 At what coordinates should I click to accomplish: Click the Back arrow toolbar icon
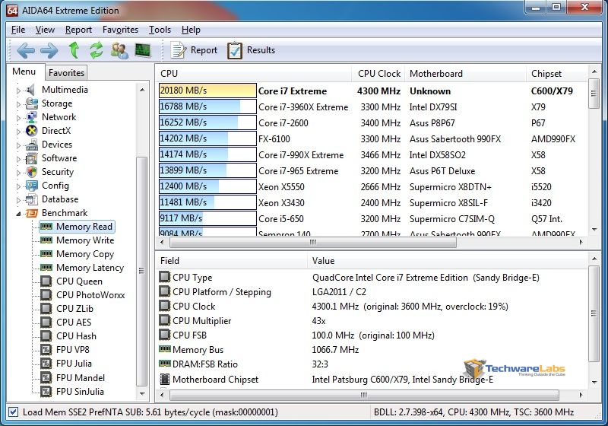pyautogui.click(x=26, y=50)
